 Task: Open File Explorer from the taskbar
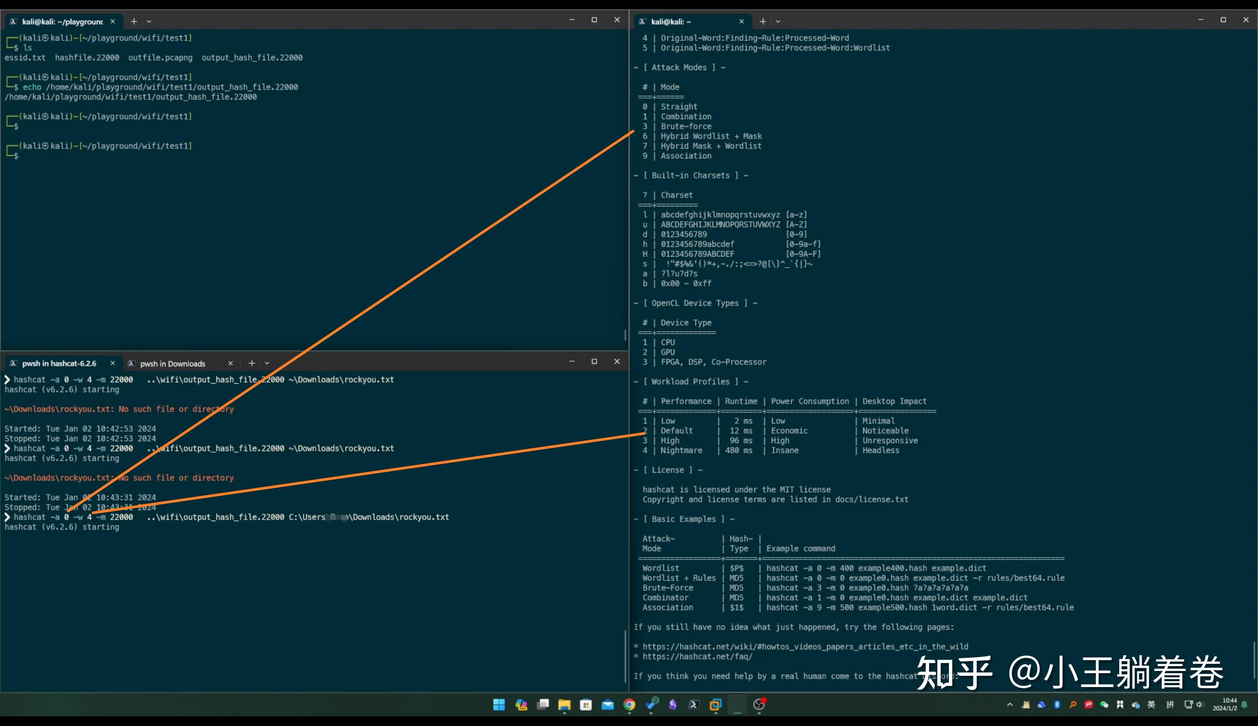pos(564,705)
